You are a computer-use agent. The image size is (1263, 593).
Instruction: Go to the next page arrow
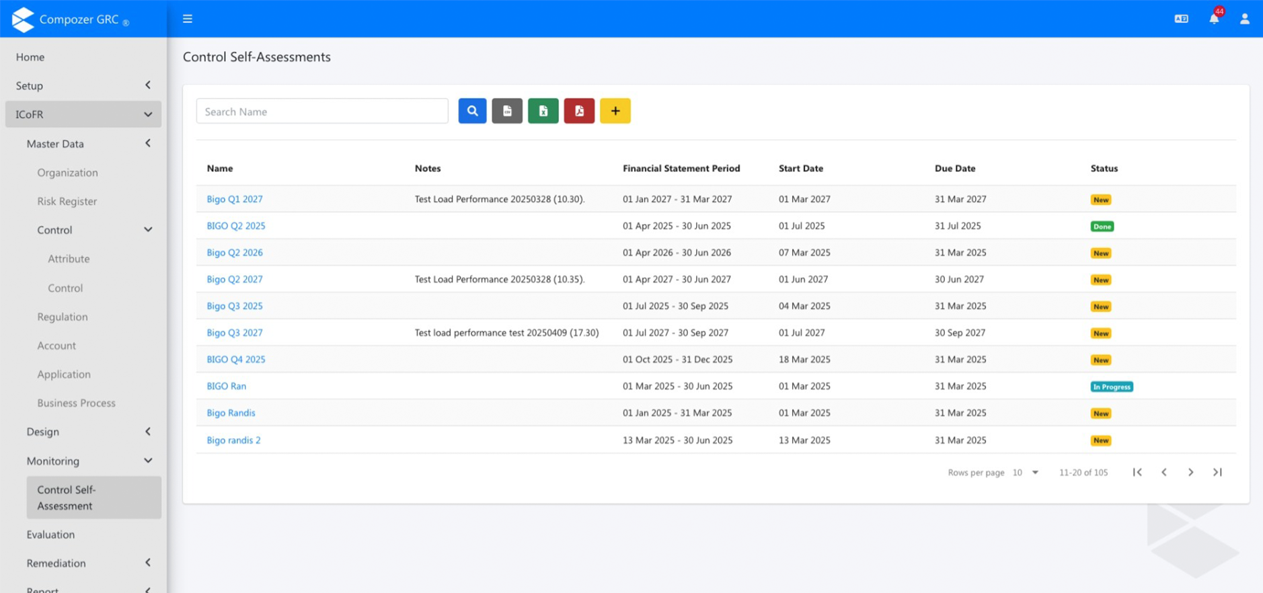coord(1190,472)
